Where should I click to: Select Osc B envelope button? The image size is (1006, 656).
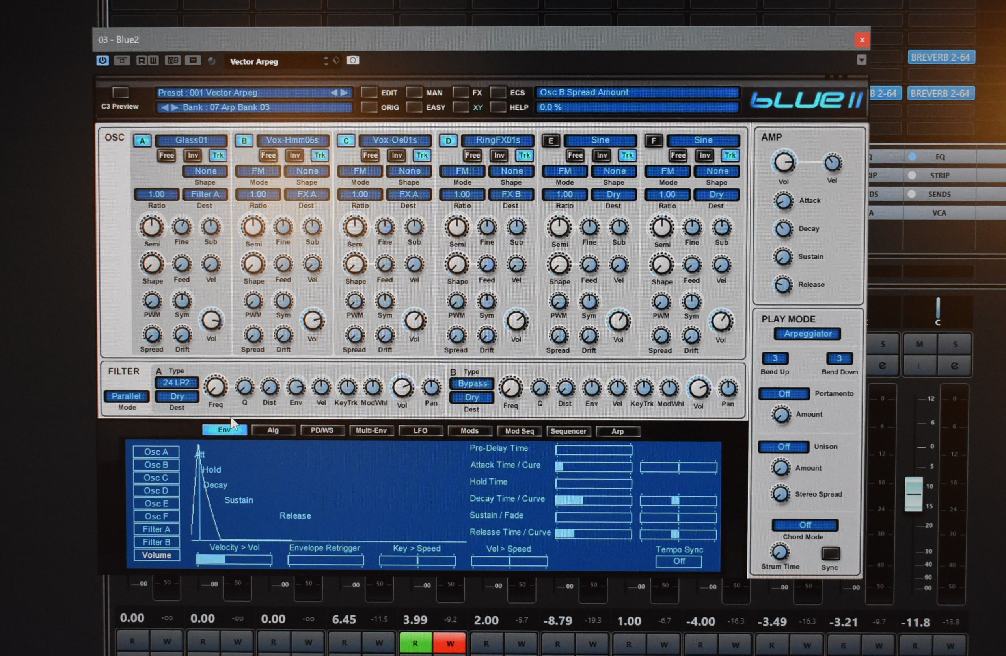[156, 465]
